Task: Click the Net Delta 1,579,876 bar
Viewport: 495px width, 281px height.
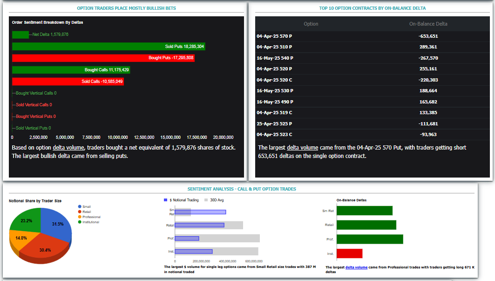Action: (20, 34)
